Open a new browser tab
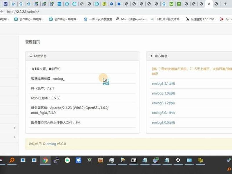 click(225, 4)
